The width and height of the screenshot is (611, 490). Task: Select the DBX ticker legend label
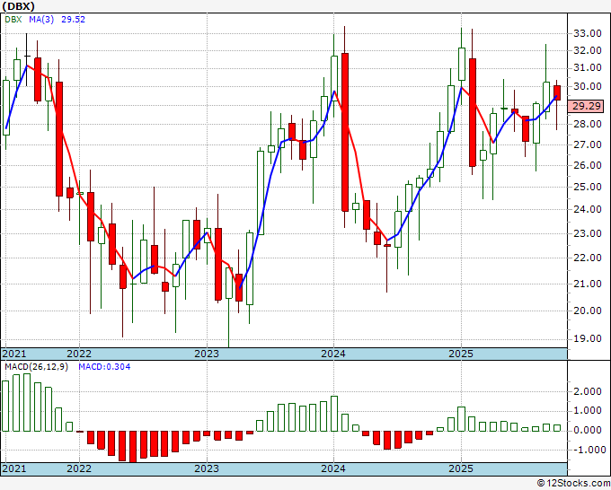point(13,20)
